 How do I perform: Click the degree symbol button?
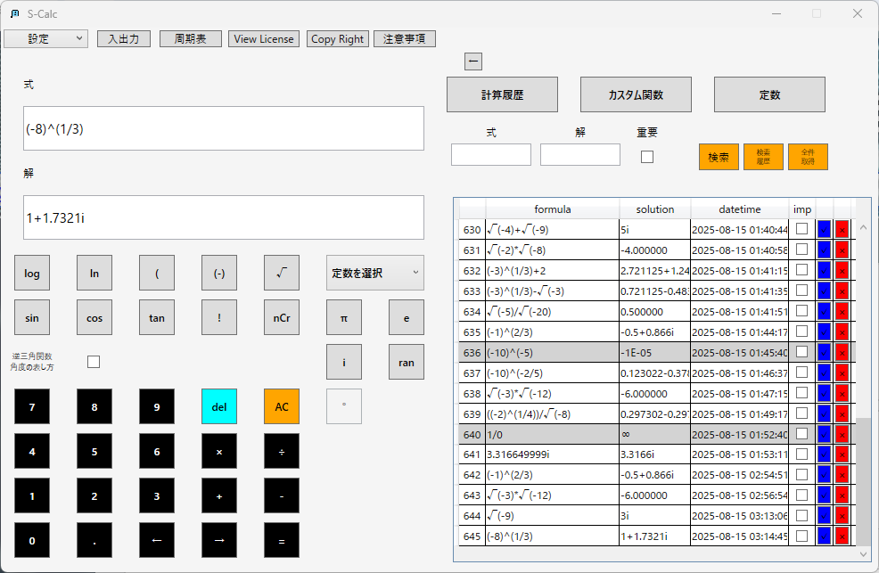click(343, 406)
